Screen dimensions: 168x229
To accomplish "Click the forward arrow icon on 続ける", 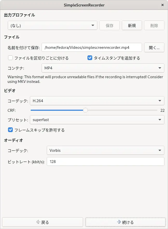I will 119,222.
